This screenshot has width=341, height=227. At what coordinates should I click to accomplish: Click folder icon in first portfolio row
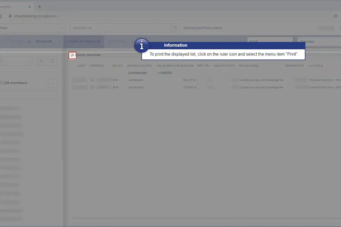(x=92, y=80)
